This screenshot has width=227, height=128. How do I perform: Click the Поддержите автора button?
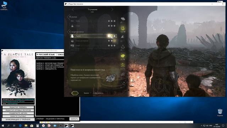(x=18, y=113)
